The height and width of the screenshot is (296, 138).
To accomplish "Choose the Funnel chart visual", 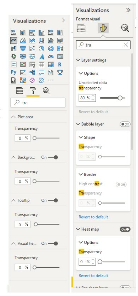I will 23,48.
